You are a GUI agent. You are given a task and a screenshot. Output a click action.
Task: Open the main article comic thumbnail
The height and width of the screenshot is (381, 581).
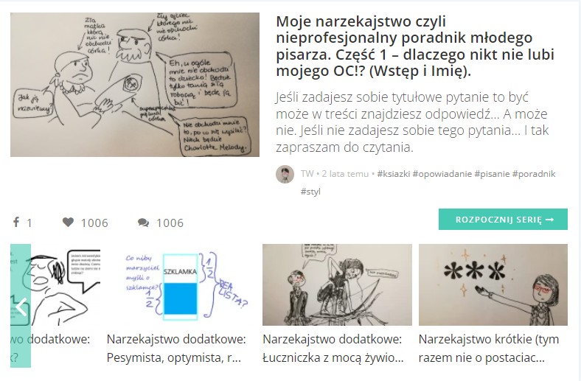(x=135, y=85)
